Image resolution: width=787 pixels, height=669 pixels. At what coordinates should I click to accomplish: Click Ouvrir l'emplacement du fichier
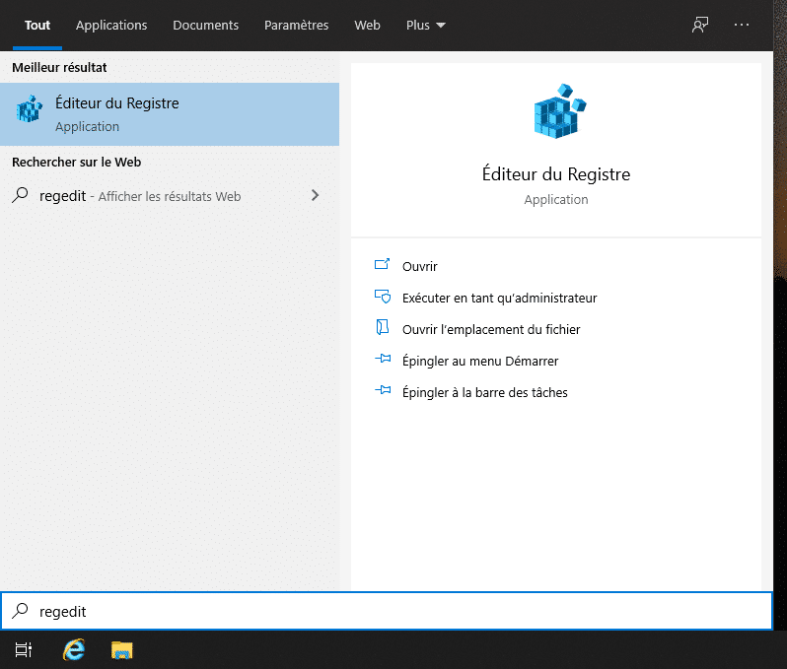491,329
